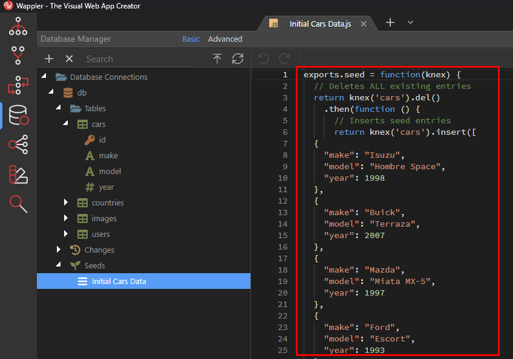
Task: Collapse the Tables folder node
Action: 58,108
